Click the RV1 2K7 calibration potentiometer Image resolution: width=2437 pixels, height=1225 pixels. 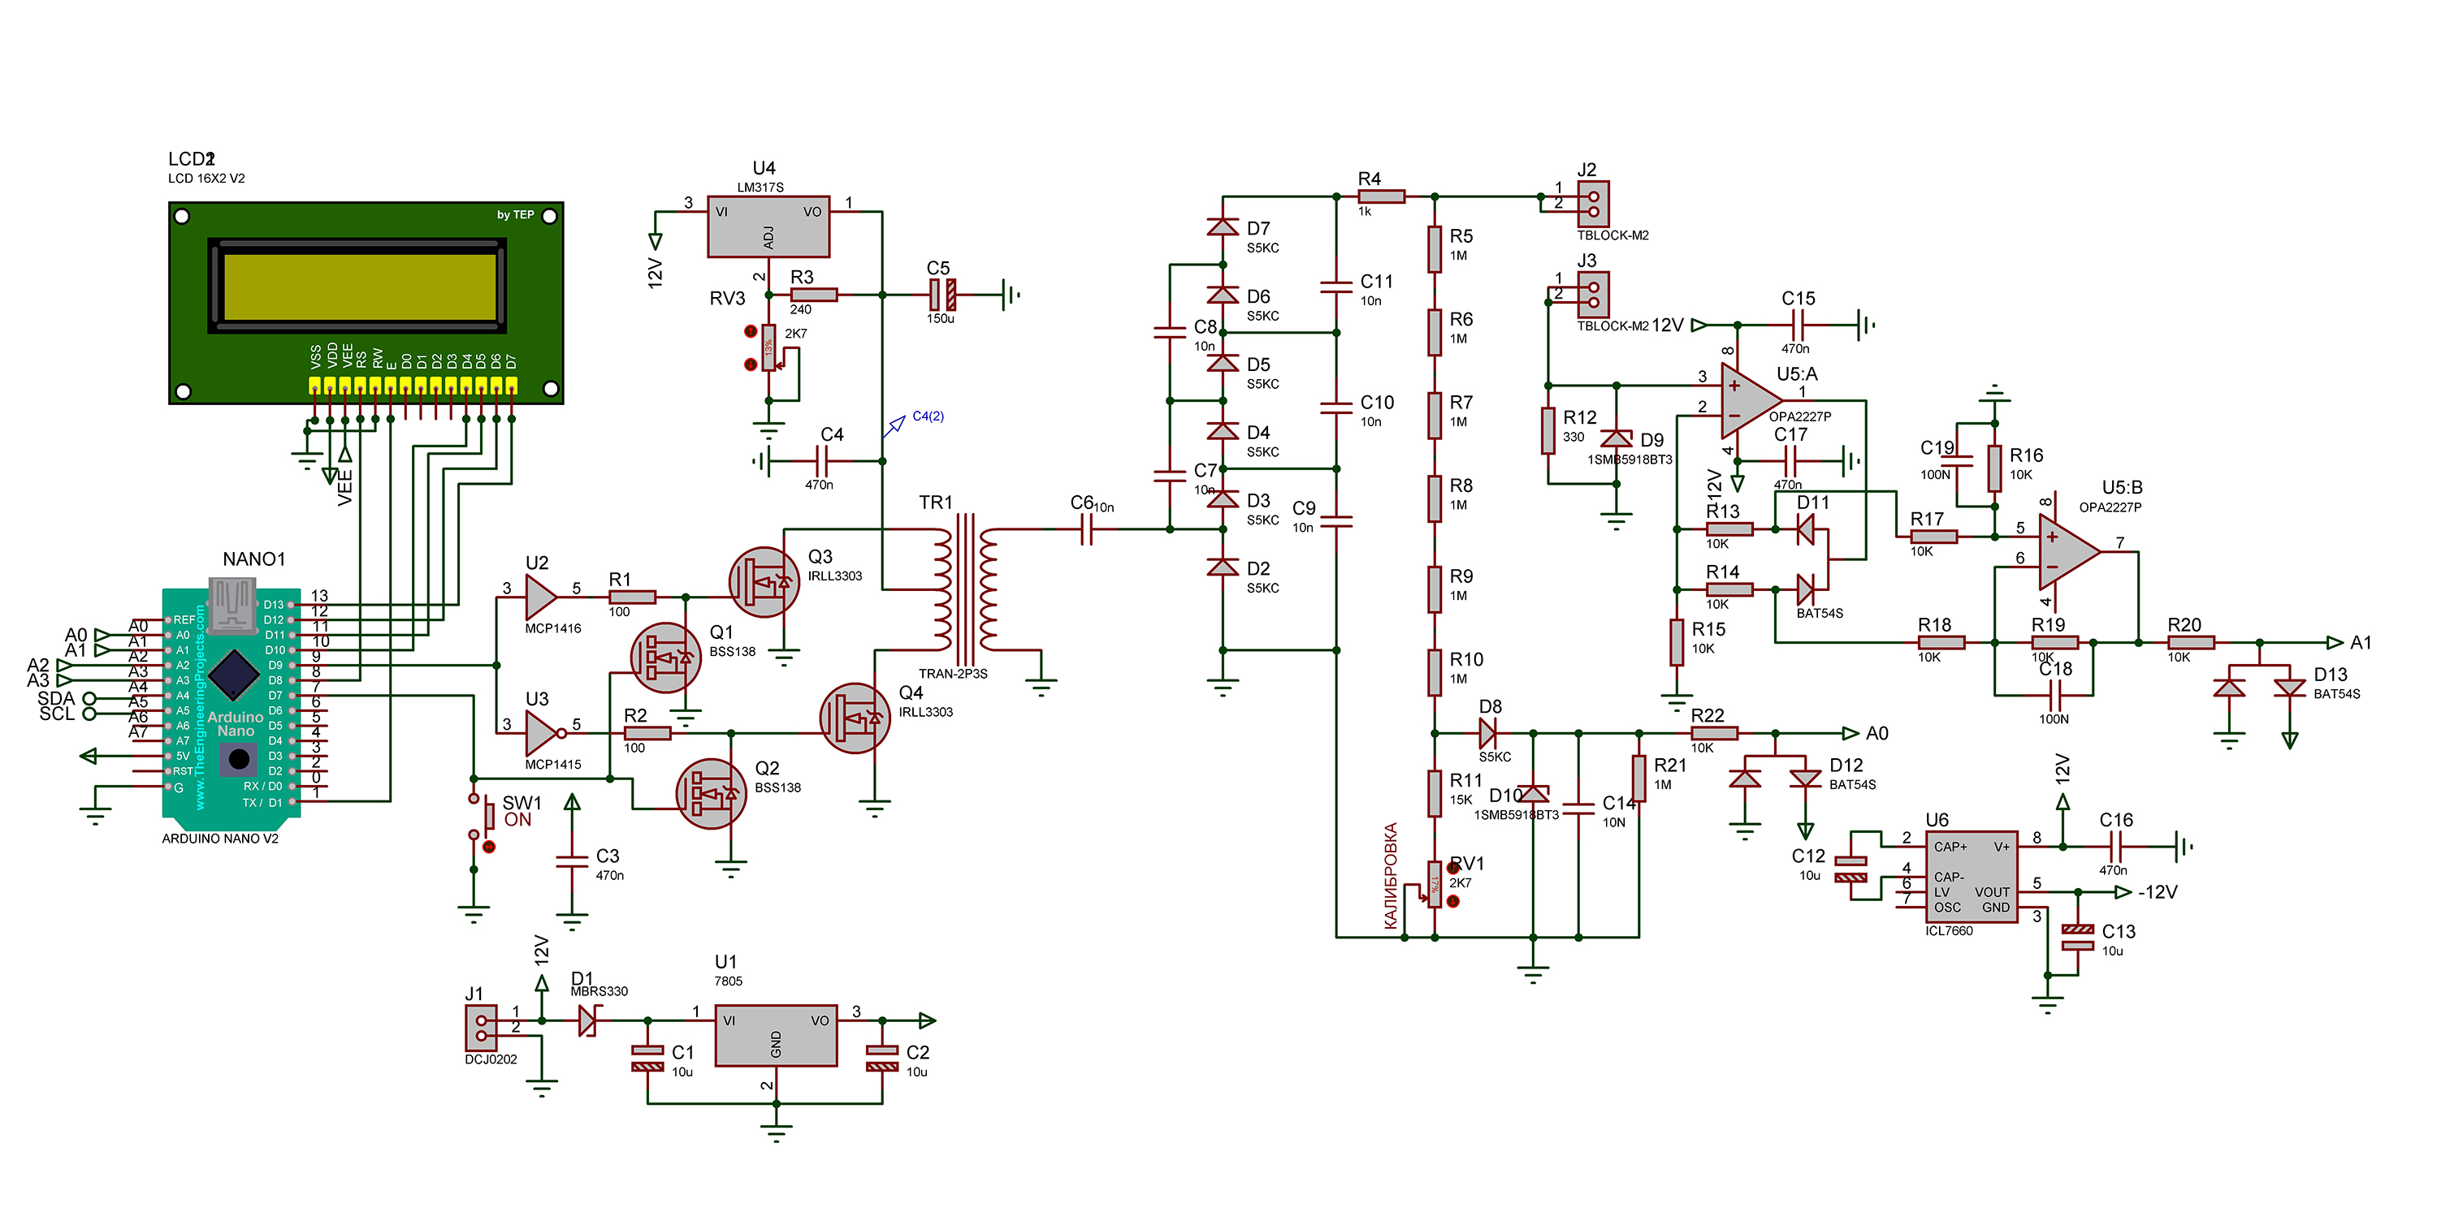(x=1435, y=885)
